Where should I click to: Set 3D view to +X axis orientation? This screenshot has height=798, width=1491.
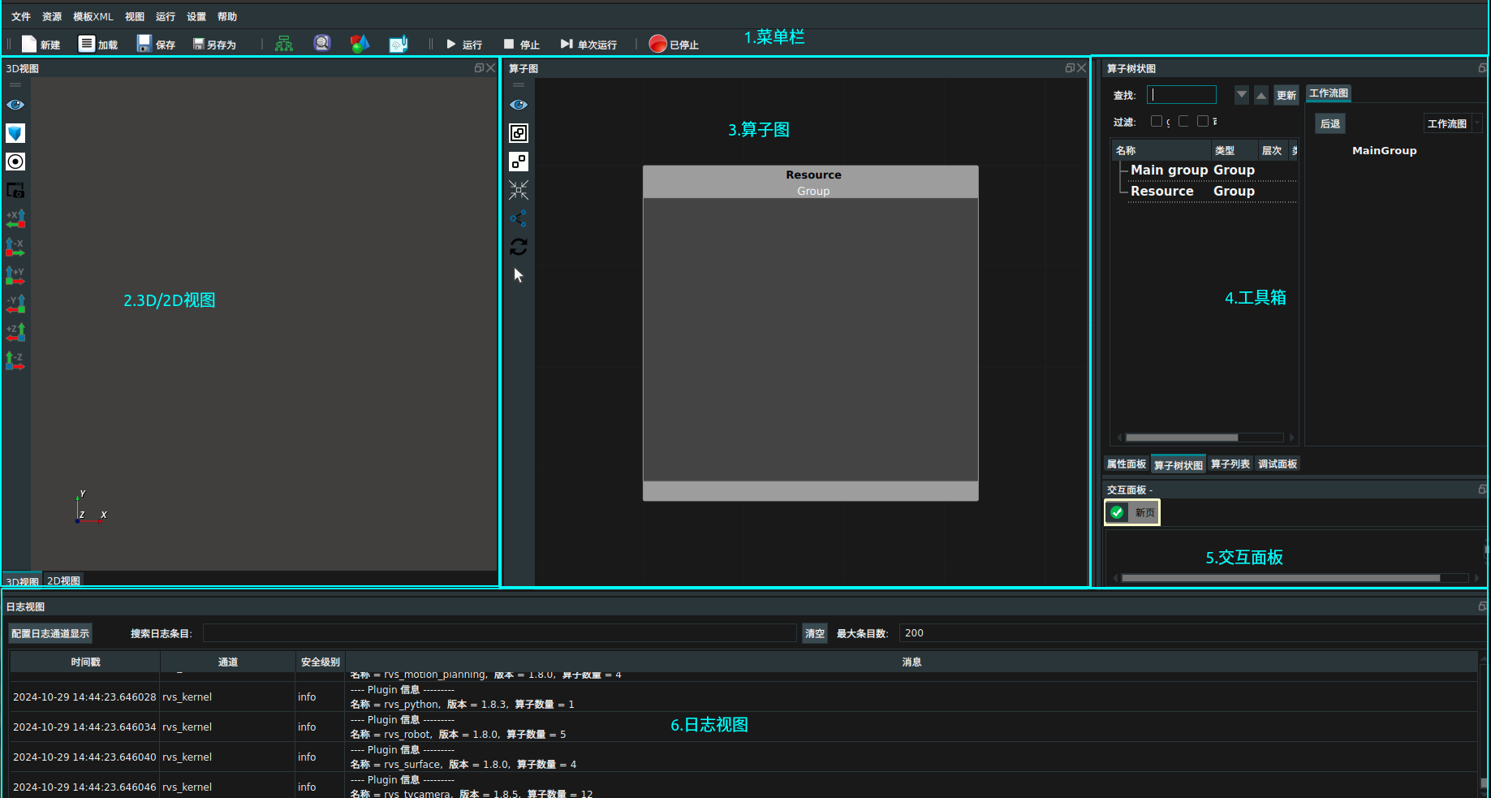point(15,218)
